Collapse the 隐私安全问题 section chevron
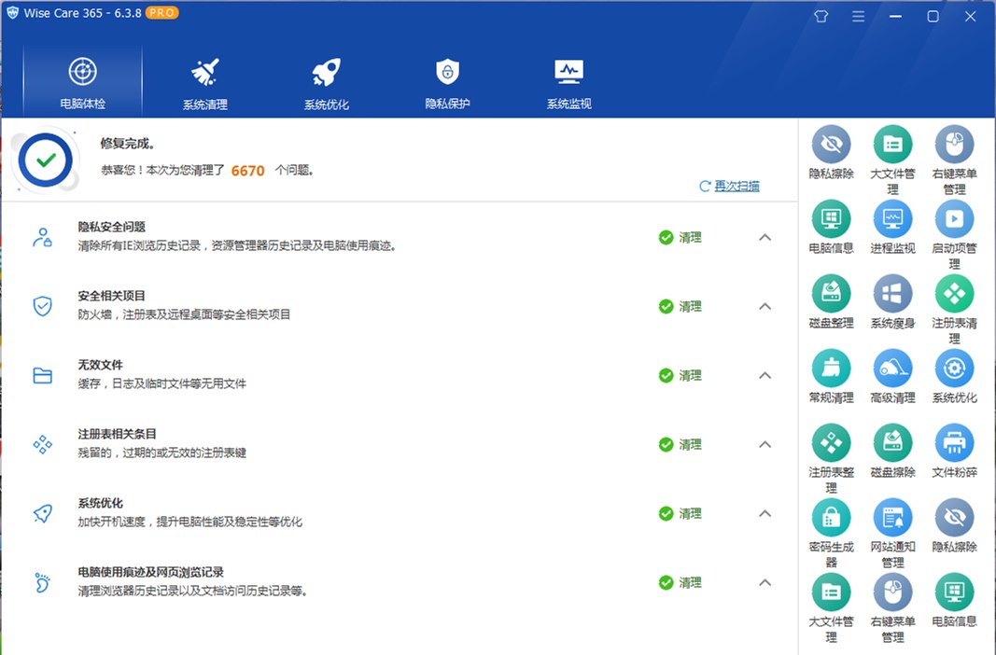This screenshot has width=996, height=655. pos(765,237)
